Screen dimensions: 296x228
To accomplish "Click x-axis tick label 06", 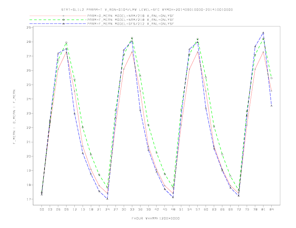I will pyautogui.click(x=58, y=209).
